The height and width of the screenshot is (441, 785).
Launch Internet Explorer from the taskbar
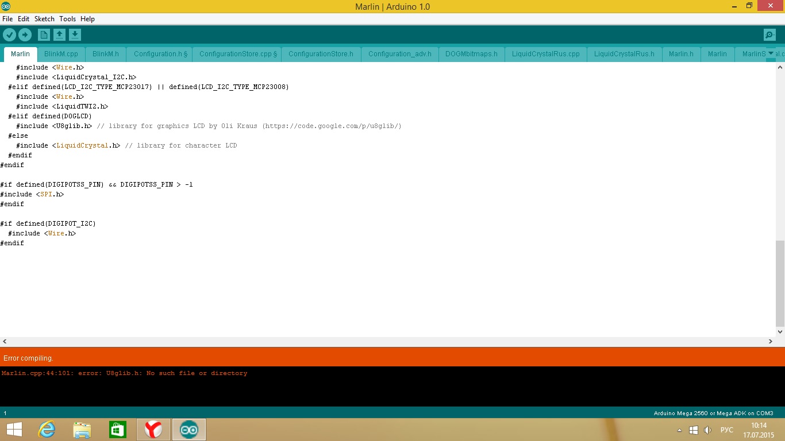coord(47,430)
